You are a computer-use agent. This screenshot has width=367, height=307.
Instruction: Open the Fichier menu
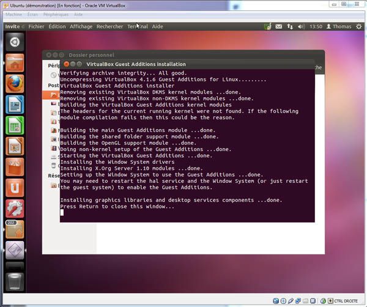[36, 27]
